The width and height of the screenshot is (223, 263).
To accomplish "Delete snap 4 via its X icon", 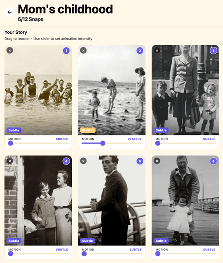I will click(x=10, y=161).
